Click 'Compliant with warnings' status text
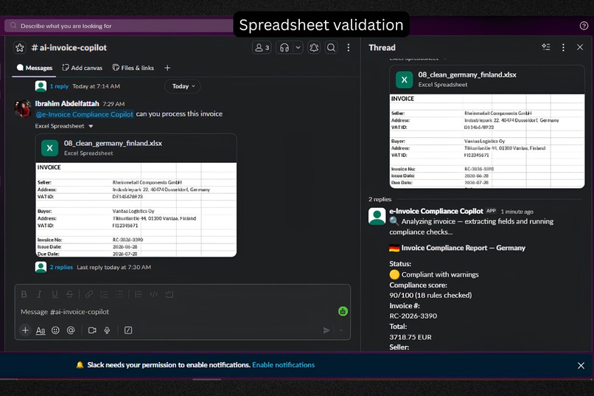 [x=440, y=274]
